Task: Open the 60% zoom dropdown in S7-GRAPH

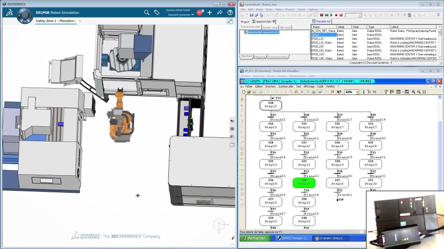Action: click(x=358, y=92)
